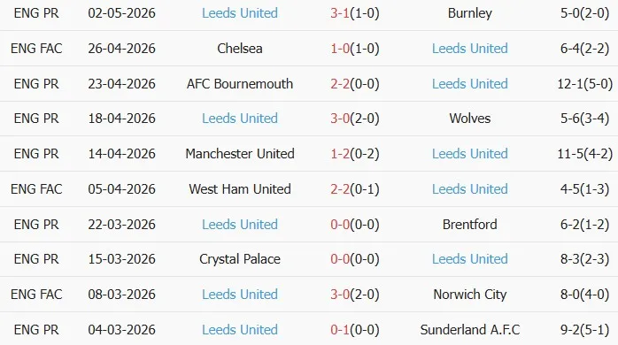Select the ENG FAC label dated 08-03-2026
This screenshot has height=345, width=618.
point(36,295)
